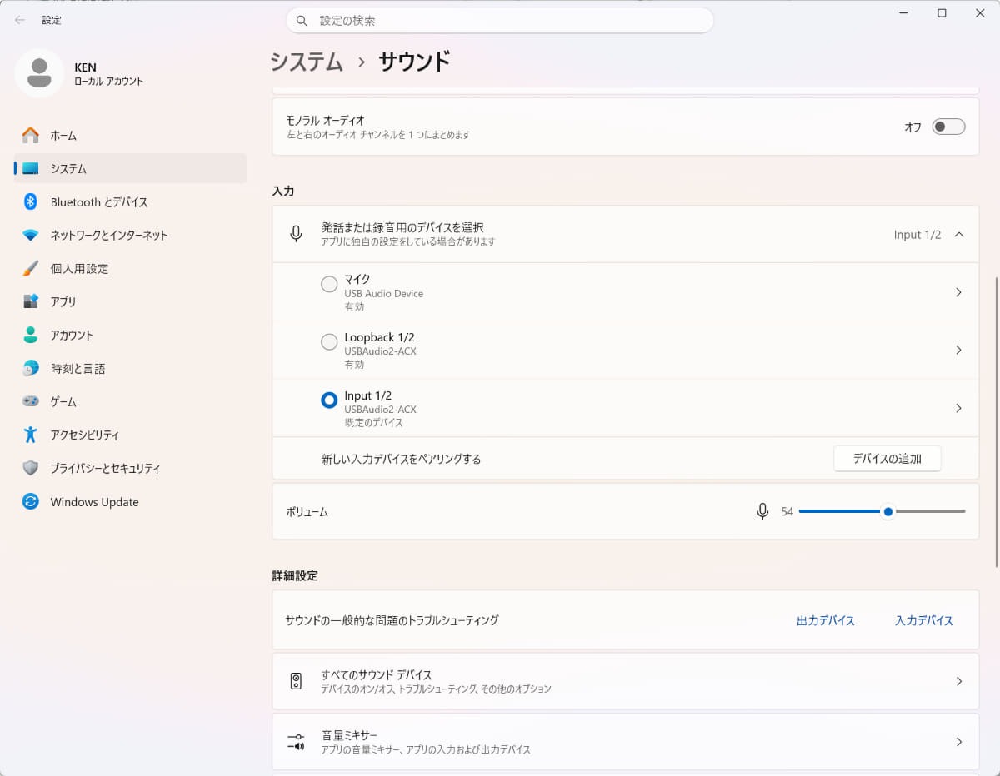Open 音量ミキサー chevron arrow

pyautogui.click(x=958, y=741)
